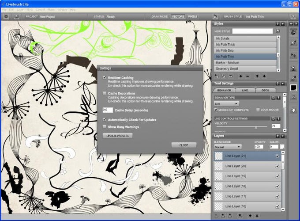
Task: Select the paint bucket Fill tool
Action: coord(293,68)
